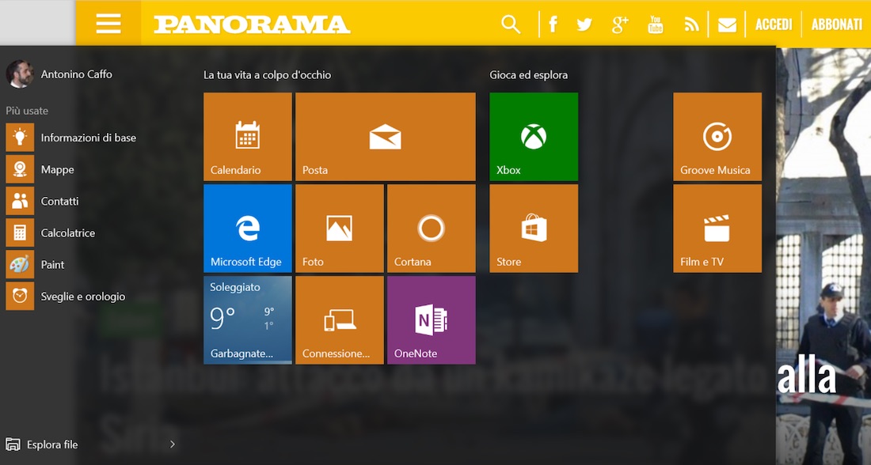This screenshot has width=871, height=465.
Task: Open the Soleggiato weather tile
Action: pos(247,320)
